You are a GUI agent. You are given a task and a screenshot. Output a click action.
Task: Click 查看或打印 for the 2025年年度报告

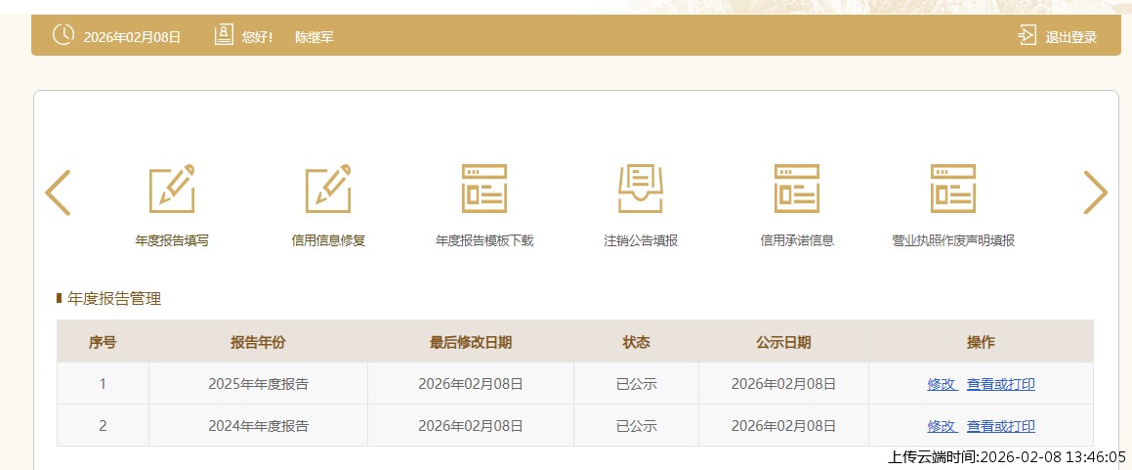(x=1001, y=384)
